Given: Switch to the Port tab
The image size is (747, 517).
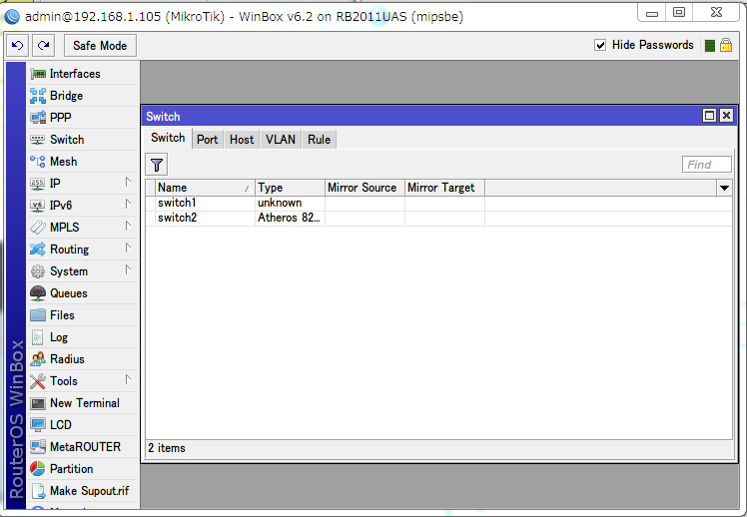Looking at the screenshot, I should tap(208, 140).
